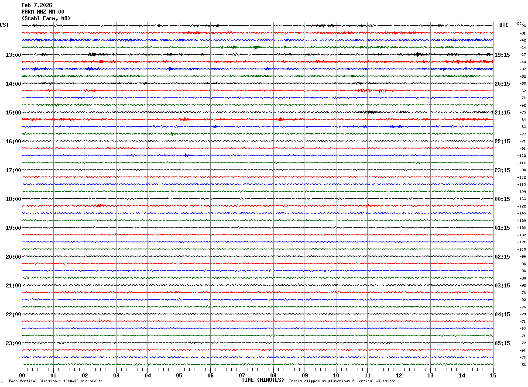Click the DC offset value "-52"
Viewport: 528px width, 387px height.
pos(522,76)
